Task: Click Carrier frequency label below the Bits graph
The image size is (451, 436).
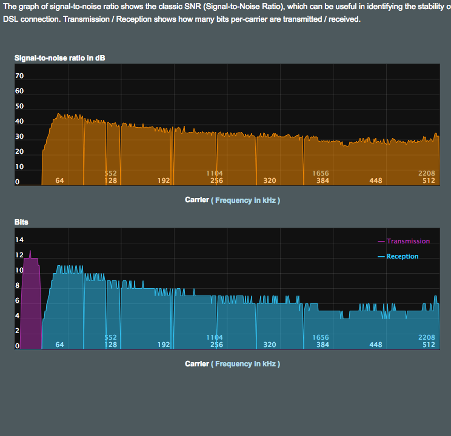Action: [232, 364]
